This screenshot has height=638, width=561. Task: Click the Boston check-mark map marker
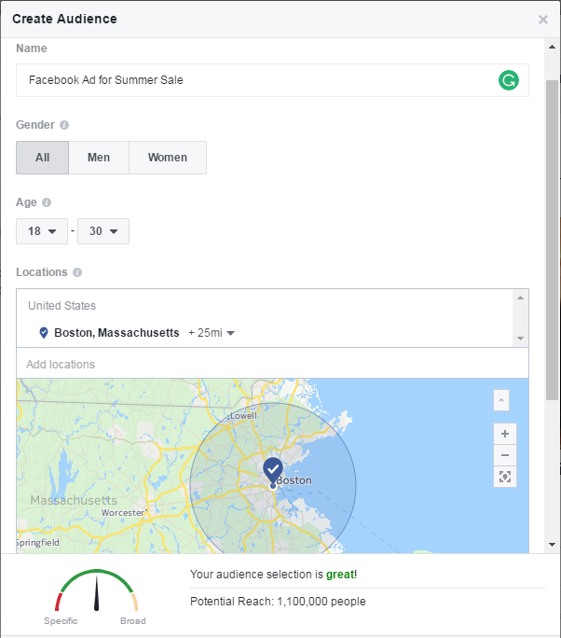click(273, 470)
